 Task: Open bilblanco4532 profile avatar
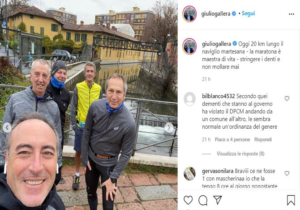tap(189, 99)
